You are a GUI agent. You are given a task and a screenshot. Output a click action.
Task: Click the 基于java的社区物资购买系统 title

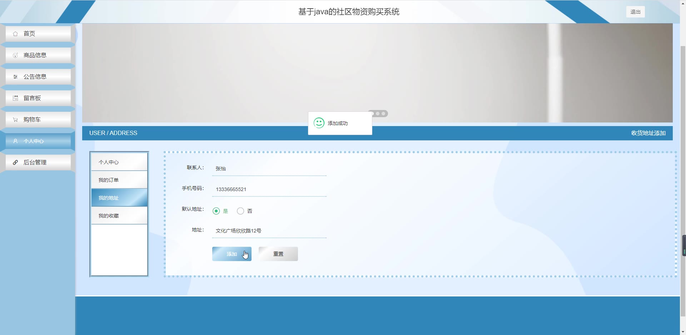click(349, 12)
